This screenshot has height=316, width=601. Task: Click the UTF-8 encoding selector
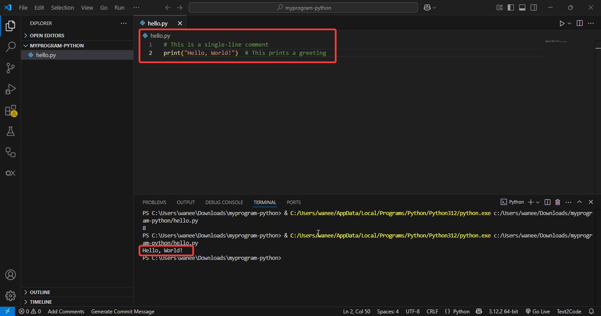[x=413, y=312]
